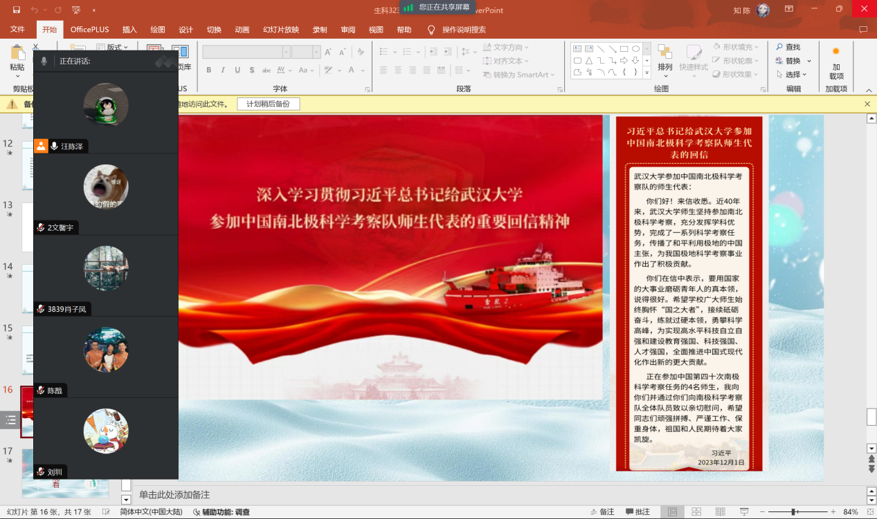The height and width of the screenshot is (519, 877).
Task: Click the zoom slider in status bar
Action: (811, 512)
